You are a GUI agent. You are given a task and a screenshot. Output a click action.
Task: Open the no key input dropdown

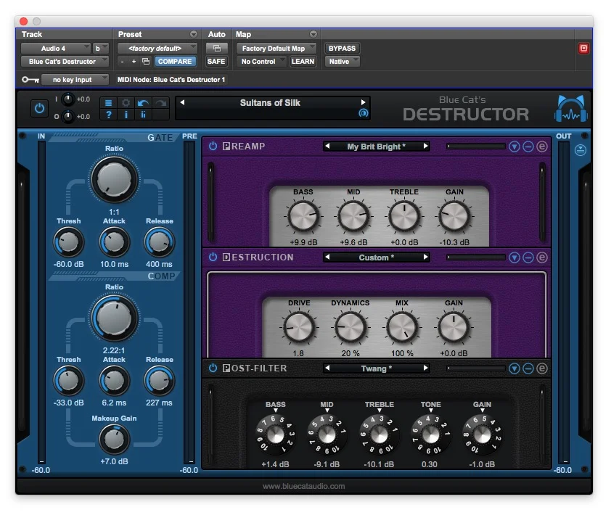pyautogui.click(x=75, y=80)
